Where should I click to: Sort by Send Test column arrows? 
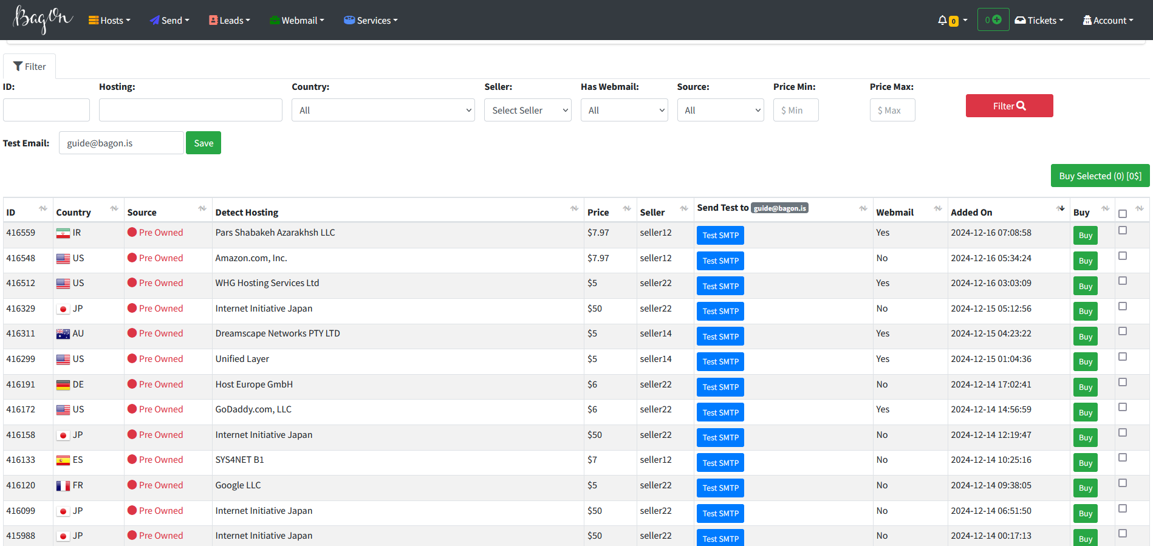click(863, 208)
